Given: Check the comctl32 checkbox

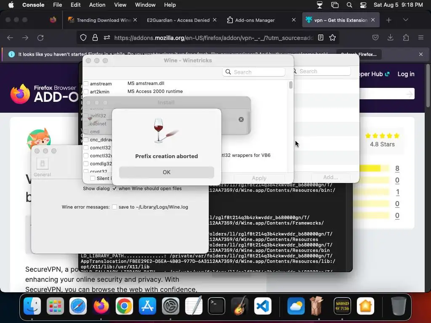Looking at the screenshot, I should 86,148.
